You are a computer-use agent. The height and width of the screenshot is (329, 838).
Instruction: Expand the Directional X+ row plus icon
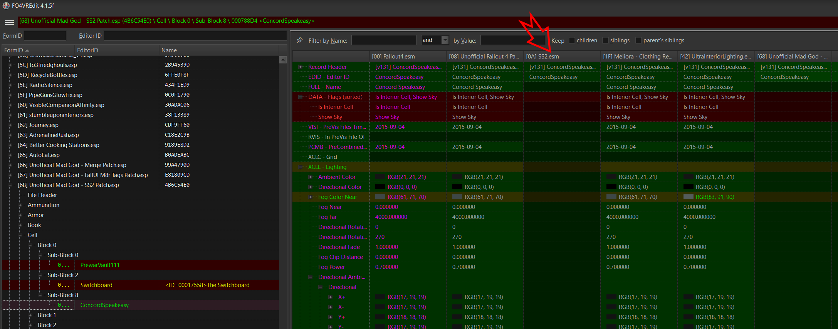(331, 297)
